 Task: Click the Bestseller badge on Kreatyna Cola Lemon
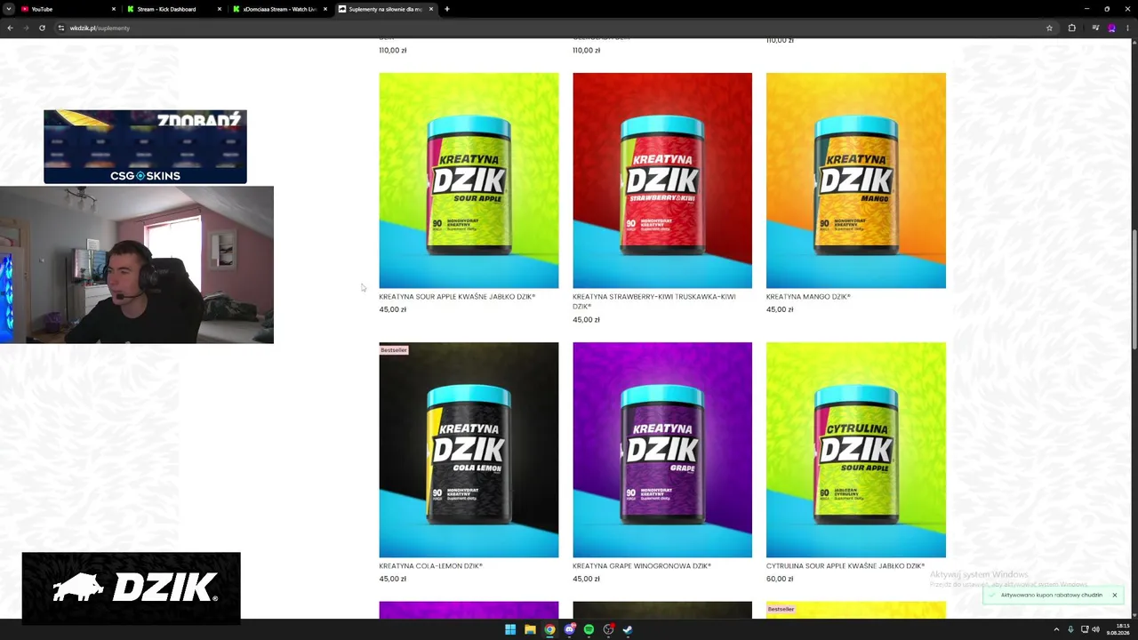click(393, 350)
